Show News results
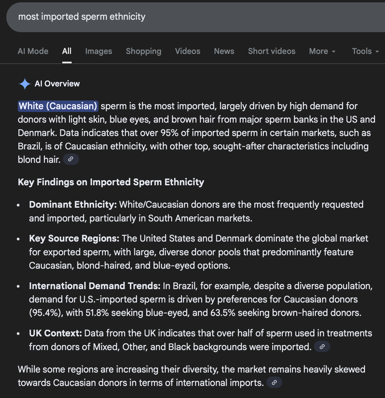 click(224, 51)
